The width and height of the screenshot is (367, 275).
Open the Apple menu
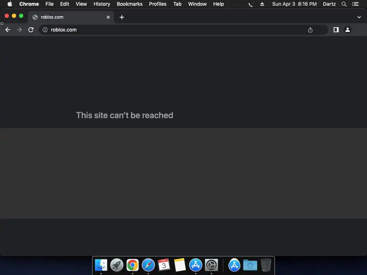(x=10, y=4)
